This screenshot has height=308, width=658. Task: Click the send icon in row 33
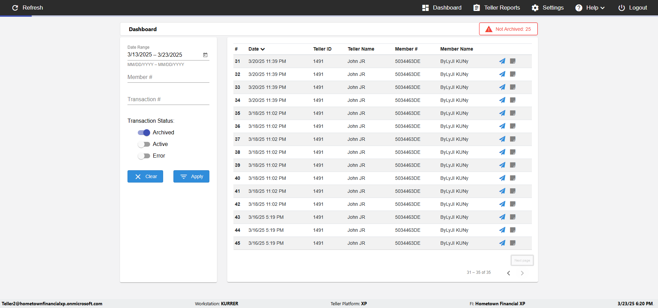tap(502, 87)
